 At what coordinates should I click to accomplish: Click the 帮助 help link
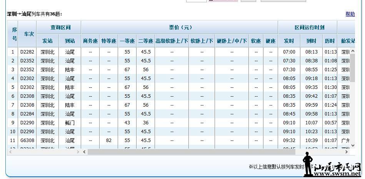tap(350, 14)
